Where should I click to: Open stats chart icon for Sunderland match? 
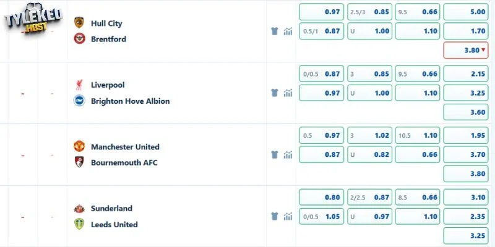point(288,217)
